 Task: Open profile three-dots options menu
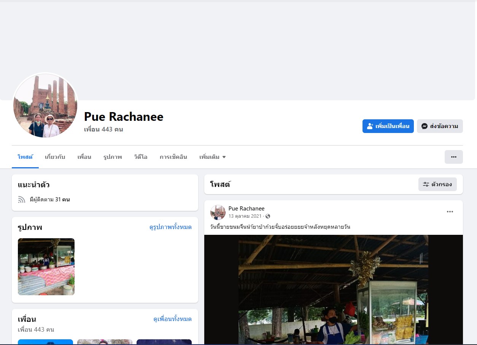(453, 157)
